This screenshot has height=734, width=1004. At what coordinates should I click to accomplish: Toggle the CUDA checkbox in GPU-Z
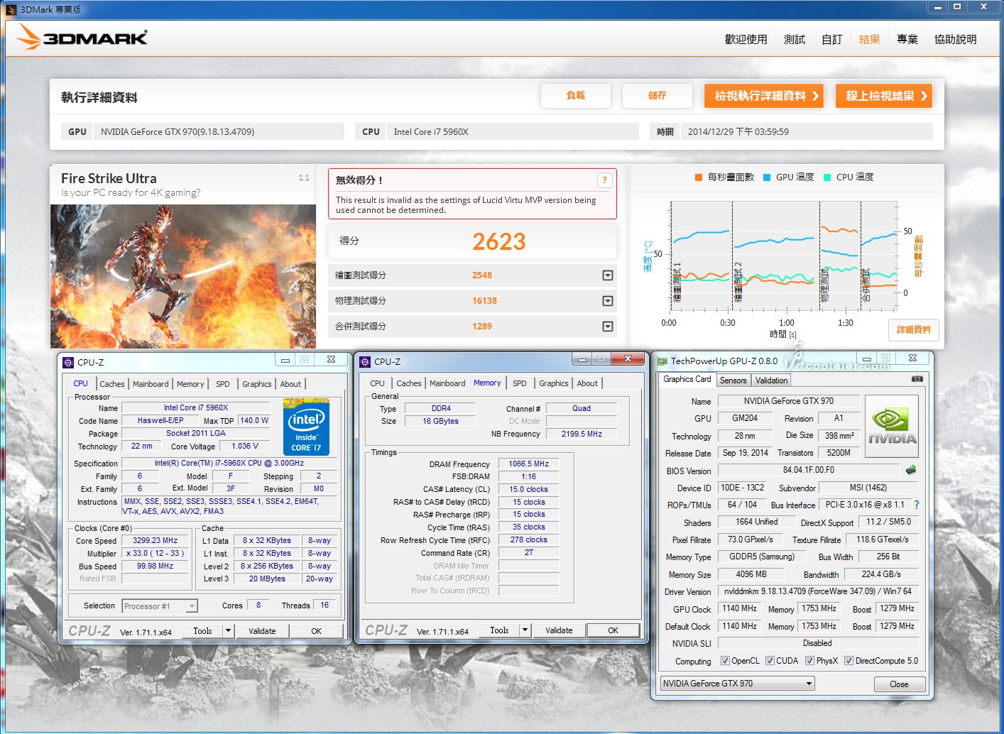pos(770,661)
